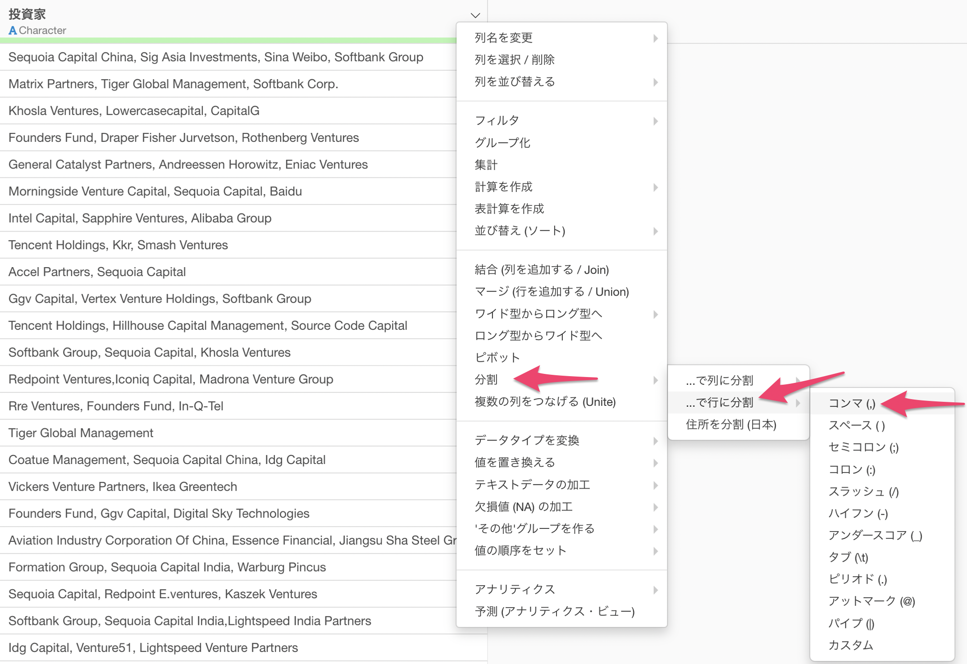Click row Vickers Venture Partners, Ikea Greentech

[228, 487]
